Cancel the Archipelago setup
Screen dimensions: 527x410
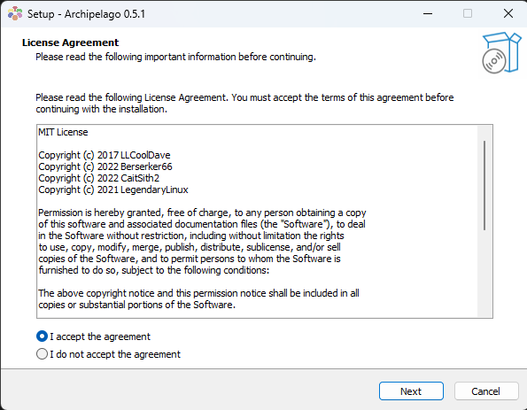[x=486, y=391]
